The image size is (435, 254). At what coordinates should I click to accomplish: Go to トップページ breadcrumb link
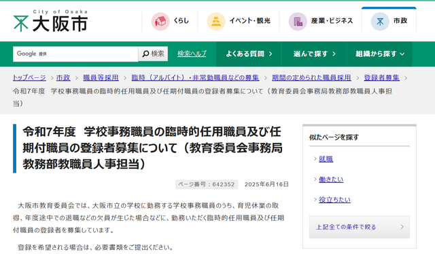pyautogui.click(x=29, y=78)
